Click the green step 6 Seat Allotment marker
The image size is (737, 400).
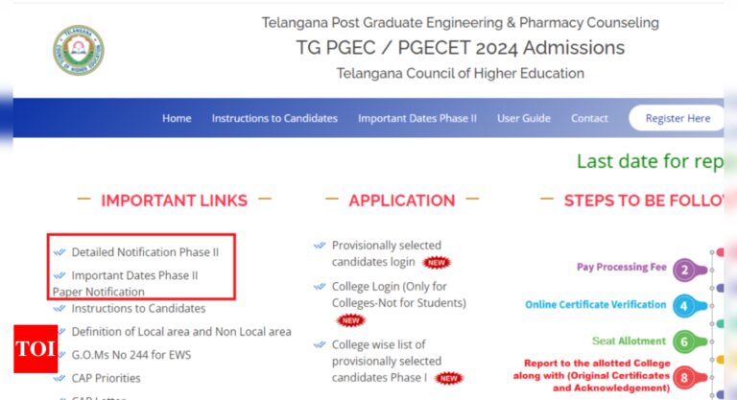coord(689,341)
